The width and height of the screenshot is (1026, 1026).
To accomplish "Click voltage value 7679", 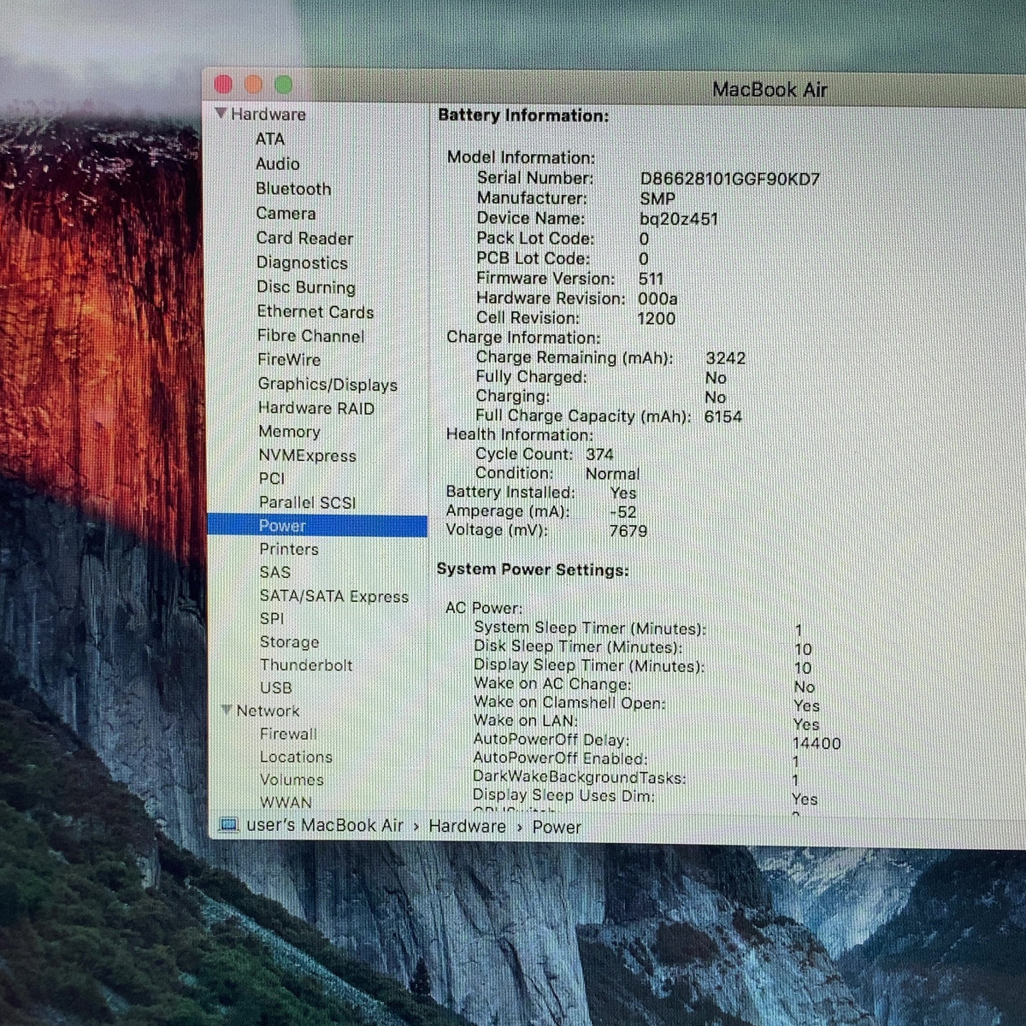I will pos(628,531).
